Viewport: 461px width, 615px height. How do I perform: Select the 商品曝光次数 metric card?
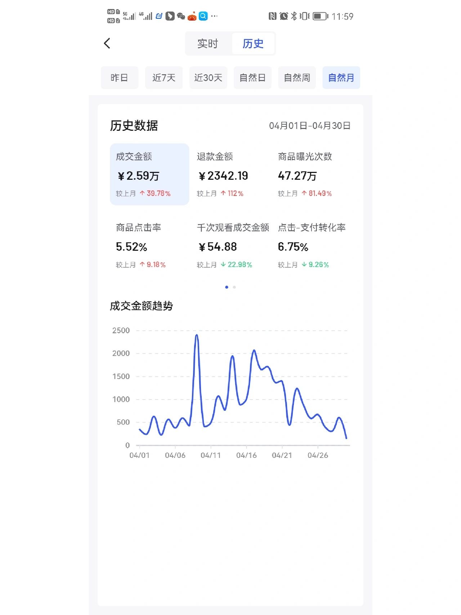click(x=312, y=174)
